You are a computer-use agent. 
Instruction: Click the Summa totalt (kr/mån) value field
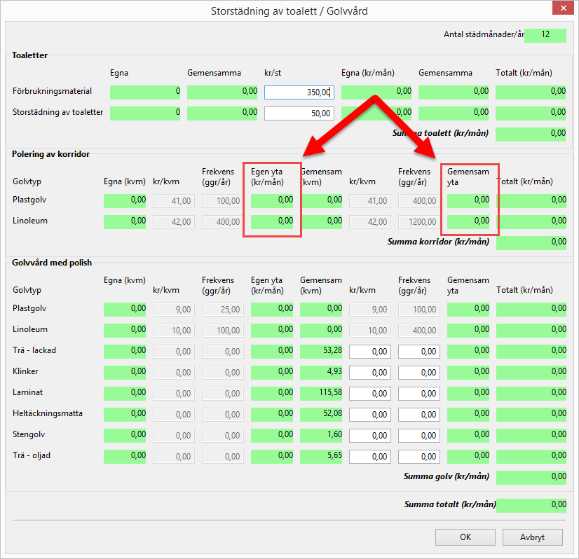click(531, 505)
